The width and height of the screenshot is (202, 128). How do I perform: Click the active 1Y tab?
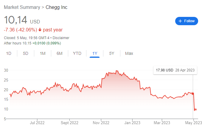(x=95, y=53)
